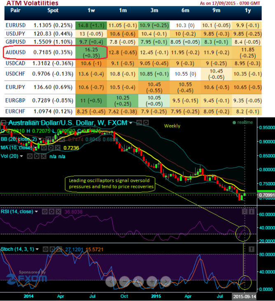This screenshot has width=275, height=301.
Task: Move the RSI pane down
Action: 252,211
